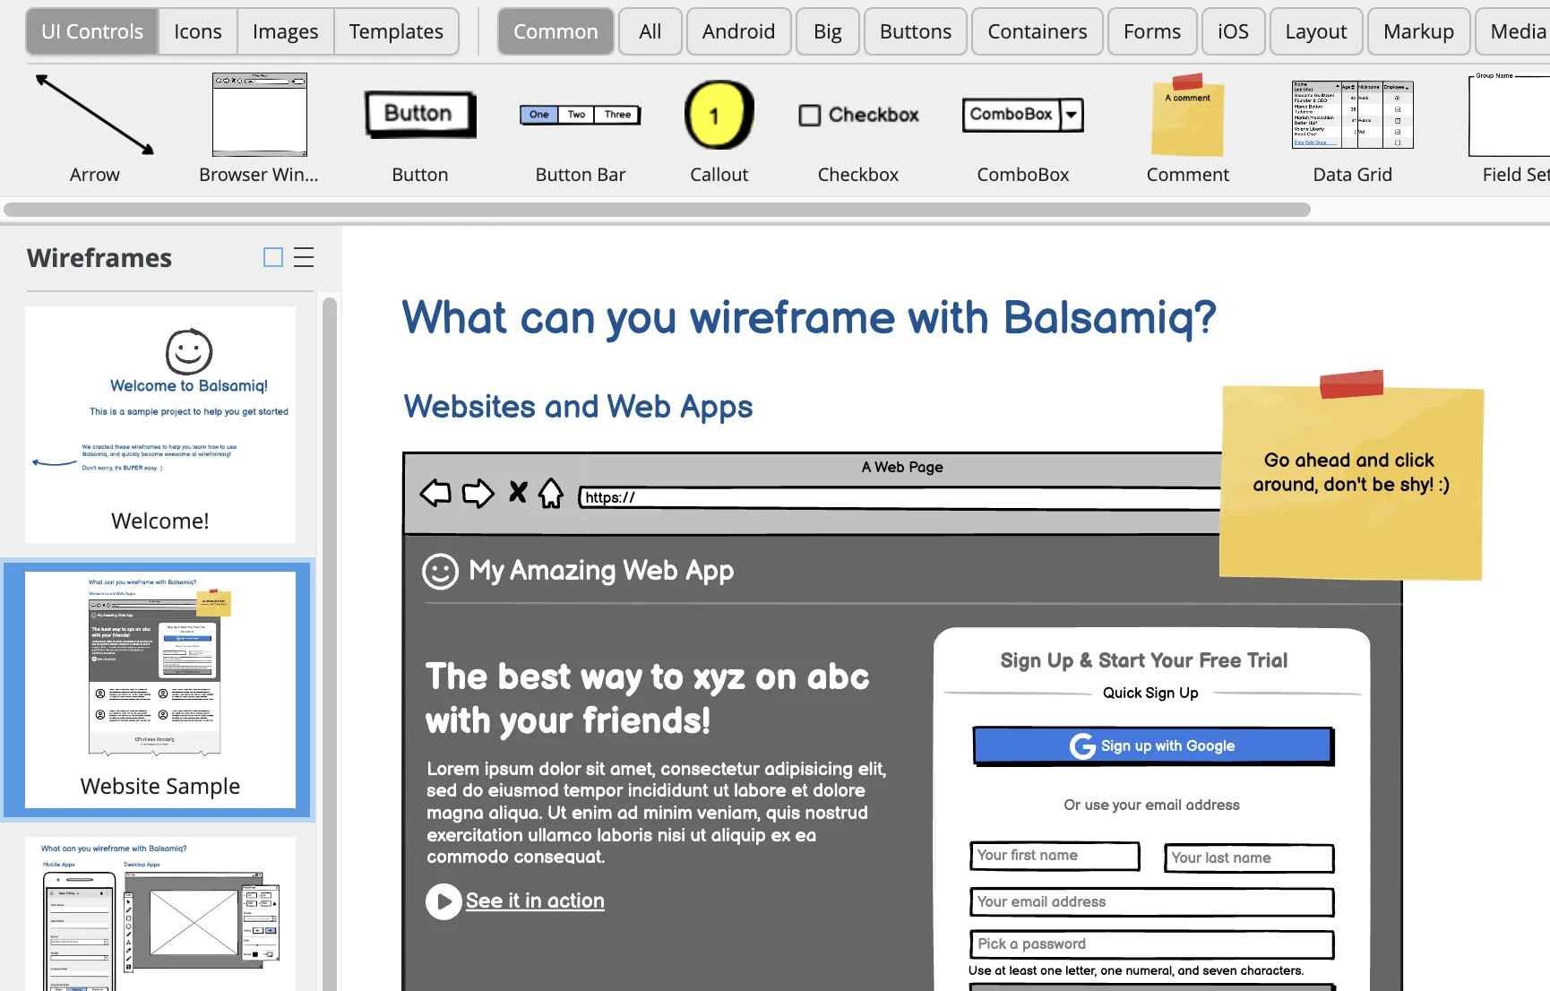Select the Sign Up & Start Your Free Trial heading

1143,660
